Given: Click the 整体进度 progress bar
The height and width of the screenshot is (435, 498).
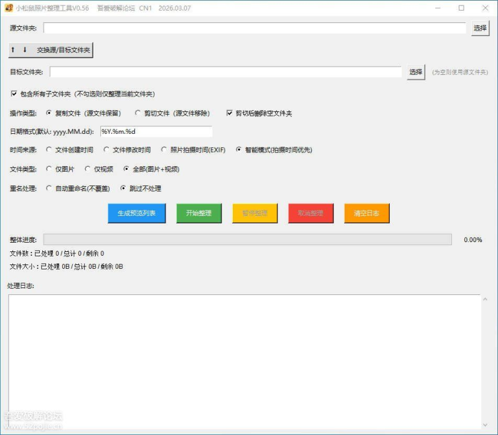Looking at the screenshot, I should click(247, 240).
